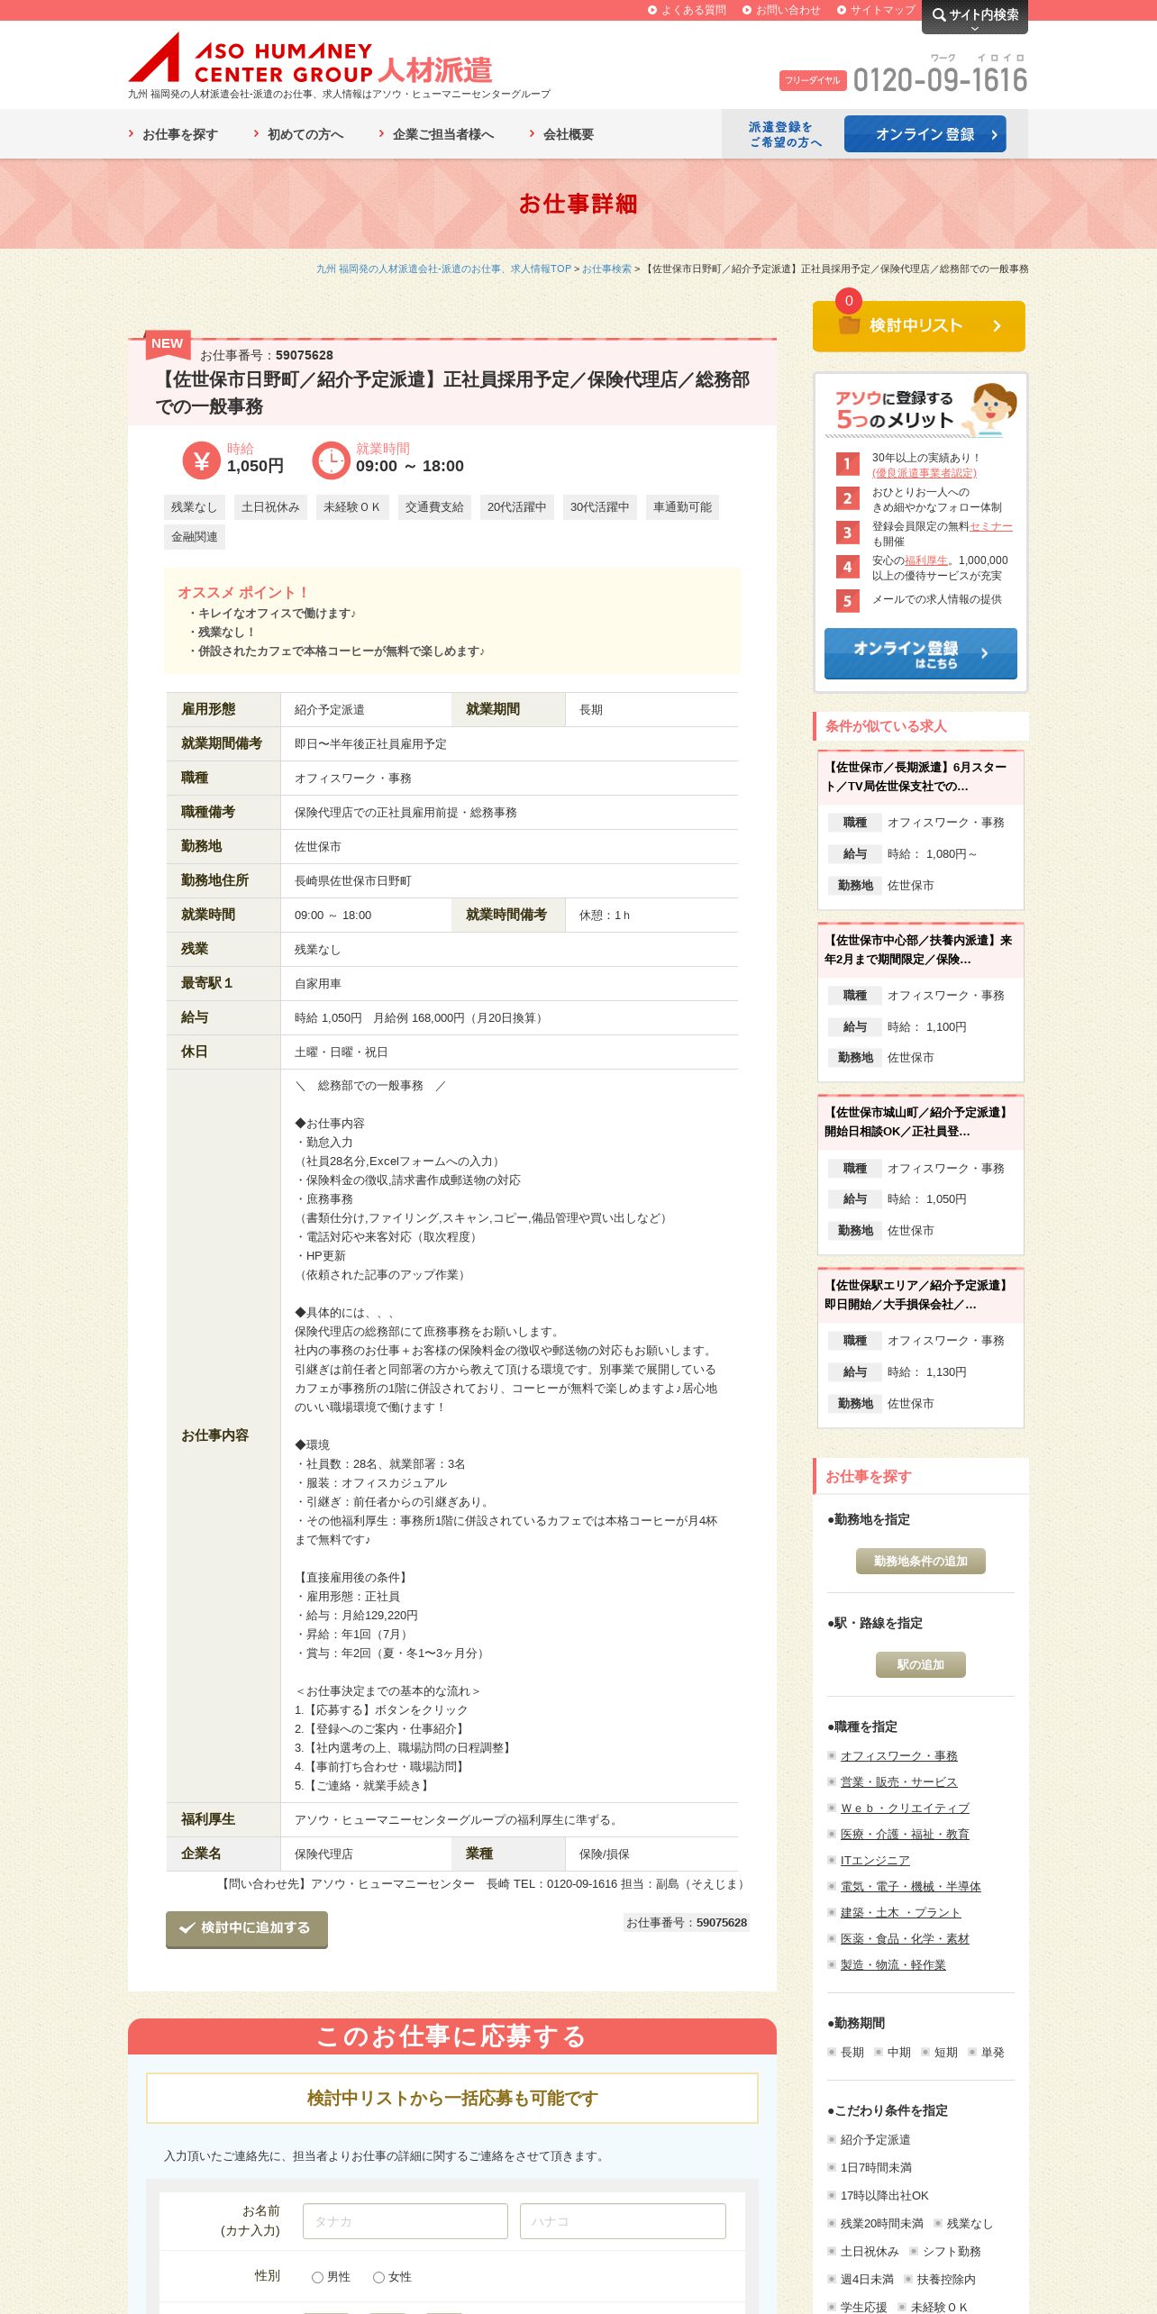Image resolution: width=1157 pixels, height=2314 pixels.
Task: Click phone number 0120-09-1616
Action: (940, 79)
